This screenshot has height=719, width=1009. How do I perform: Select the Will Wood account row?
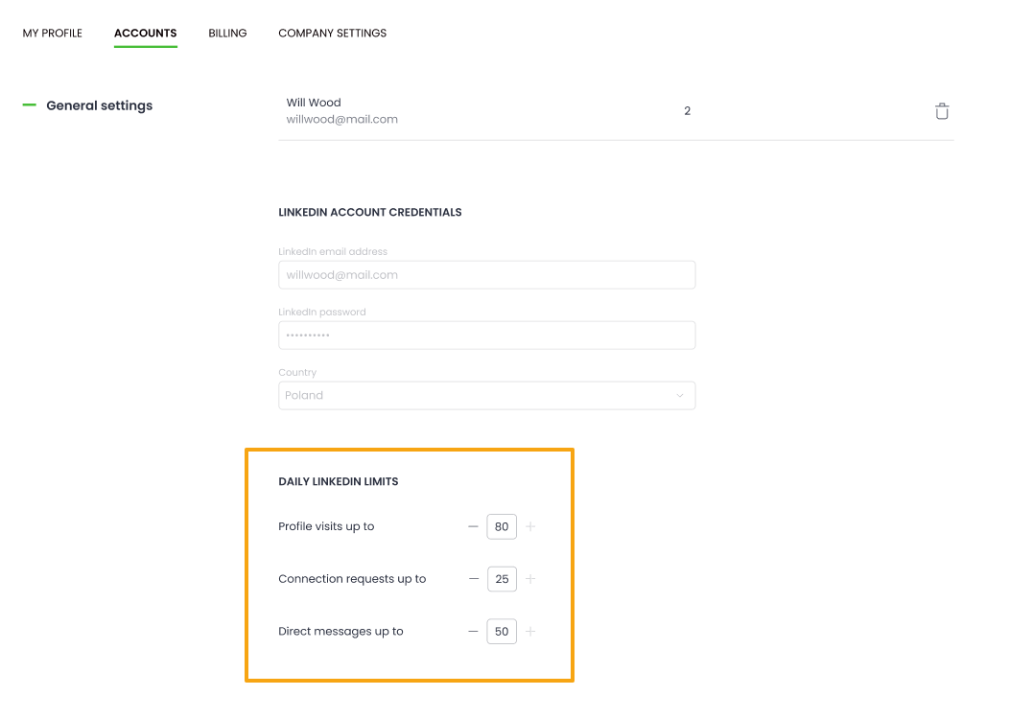click(x=480, y=111)
